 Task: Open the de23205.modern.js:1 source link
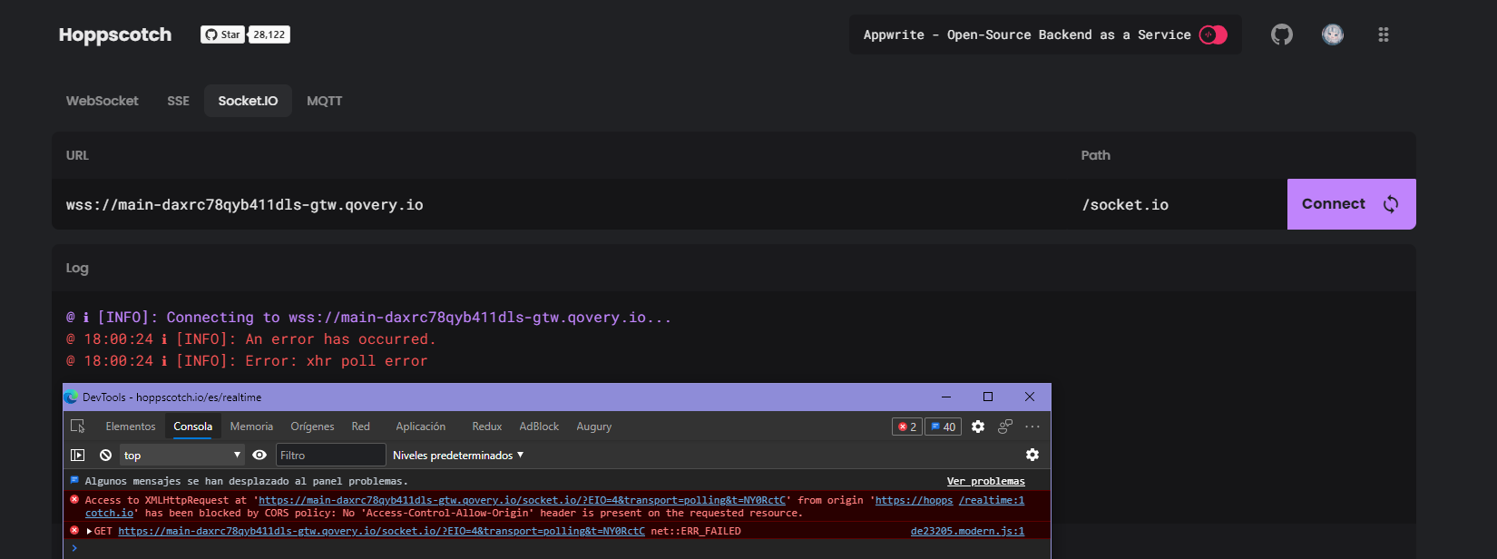(x=967, y=532)
